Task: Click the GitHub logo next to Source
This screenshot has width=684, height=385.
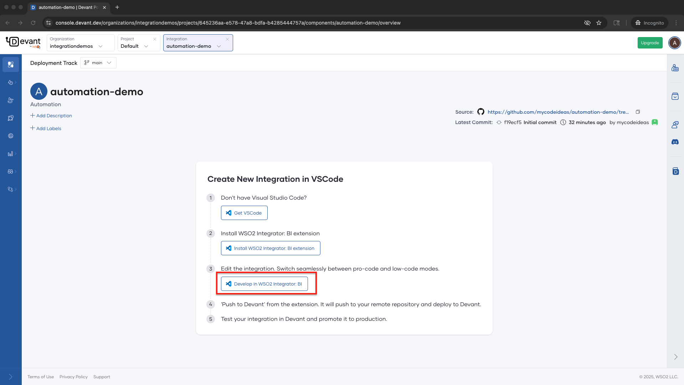Action: point(480,112)
